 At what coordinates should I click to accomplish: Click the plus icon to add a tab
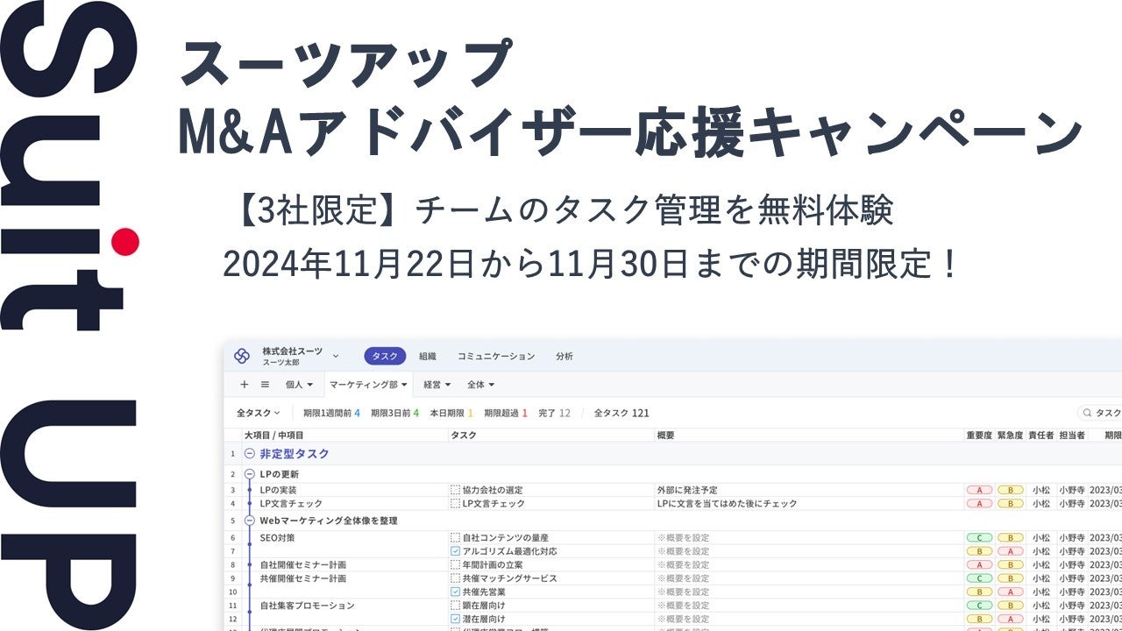(x=245, y=384)
